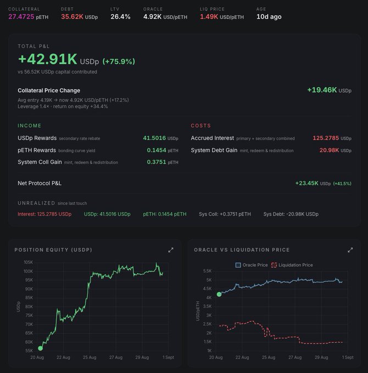This screenshot has width=368, height=373.
Task: Click the 125.2785 USDp accrued interest value
Action: pyautogui.click(x=332, y=138)
